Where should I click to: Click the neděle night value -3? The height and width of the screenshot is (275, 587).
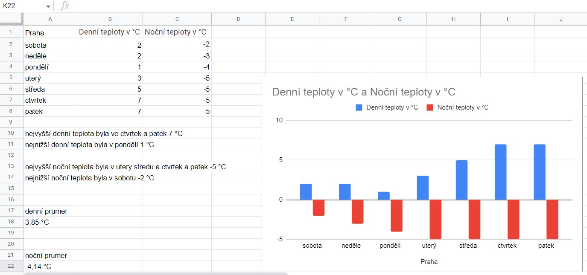pyautogui.click(x=177, y=56)
